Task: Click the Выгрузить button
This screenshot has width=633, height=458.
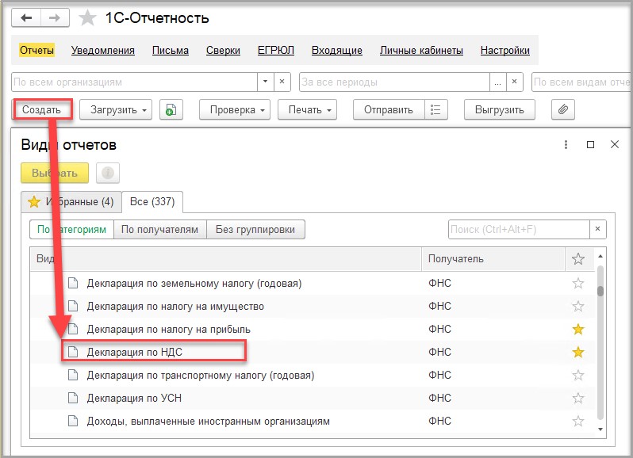Action: pyautogui.click(x=500, y=109)
